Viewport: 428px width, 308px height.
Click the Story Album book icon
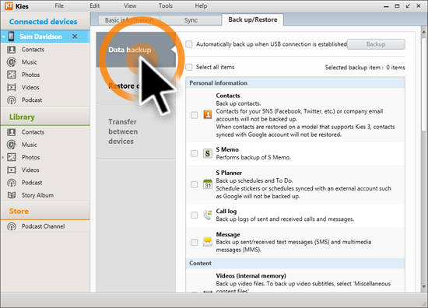[x=12, y=195]
